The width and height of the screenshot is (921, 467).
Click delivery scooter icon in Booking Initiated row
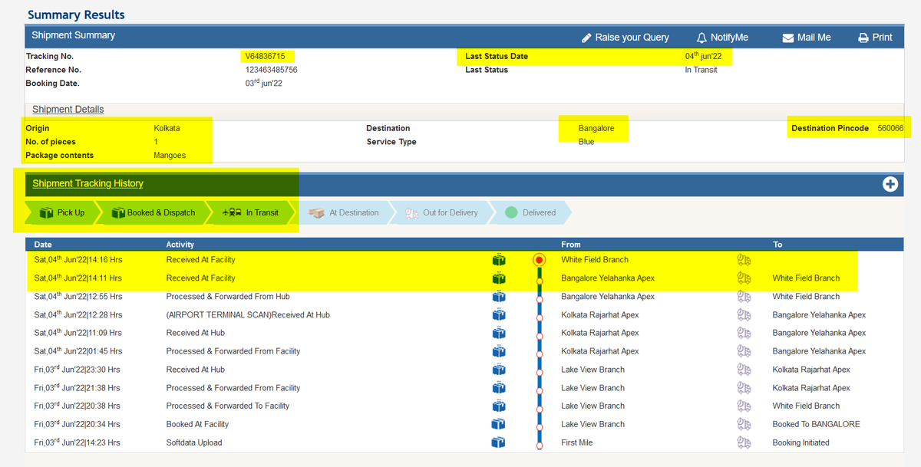743,442
